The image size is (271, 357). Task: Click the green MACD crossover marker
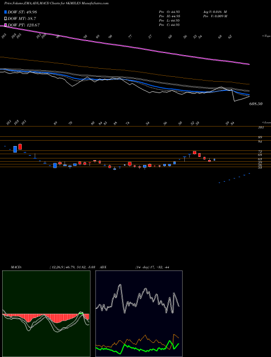coord(81,313)
